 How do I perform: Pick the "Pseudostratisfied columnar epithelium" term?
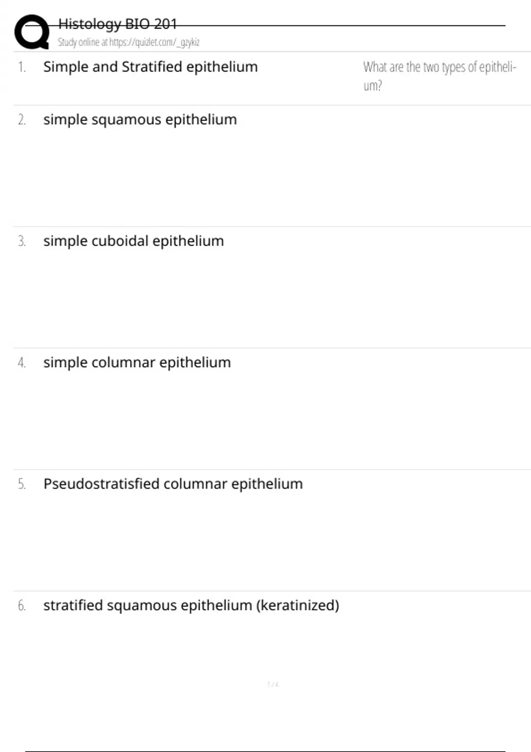[x=173, y=484]
